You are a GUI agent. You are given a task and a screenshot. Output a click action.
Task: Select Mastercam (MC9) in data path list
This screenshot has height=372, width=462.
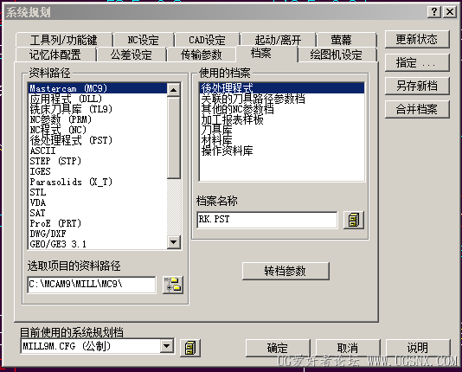(98, 88)
